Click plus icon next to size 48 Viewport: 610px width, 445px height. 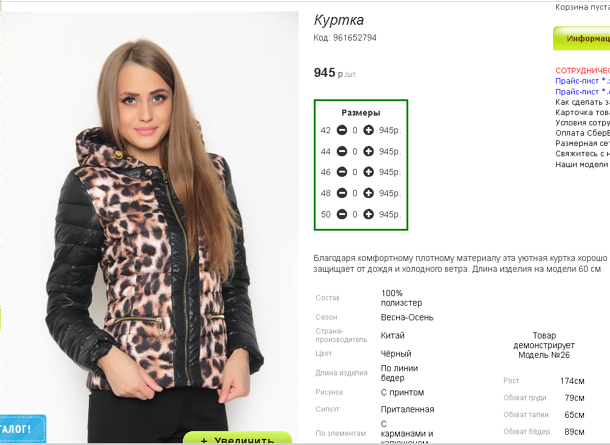368,193
